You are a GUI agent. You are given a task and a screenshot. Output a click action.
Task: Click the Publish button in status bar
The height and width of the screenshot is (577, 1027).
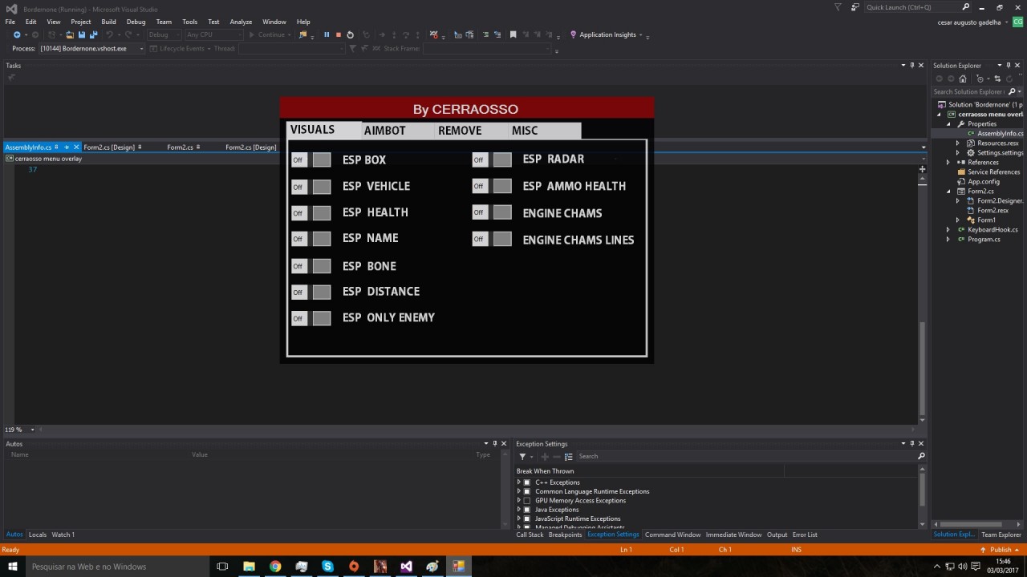tap(1001, 550)
